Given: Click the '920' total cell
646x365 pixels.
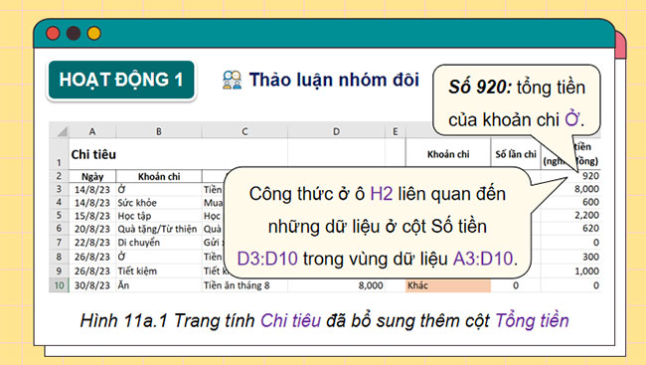Looking at the screenshot, I should [x=590, y=176].
